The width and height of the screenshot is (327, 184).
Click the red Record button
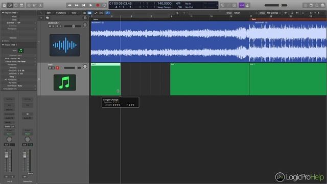(98, 5)
